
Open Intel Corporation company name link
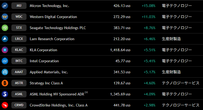[x=44, y=61]
